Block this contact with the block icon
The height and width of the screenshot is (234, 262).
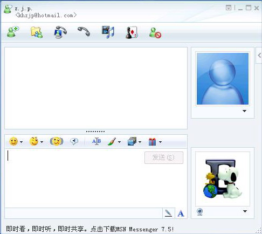click(155, 33)
